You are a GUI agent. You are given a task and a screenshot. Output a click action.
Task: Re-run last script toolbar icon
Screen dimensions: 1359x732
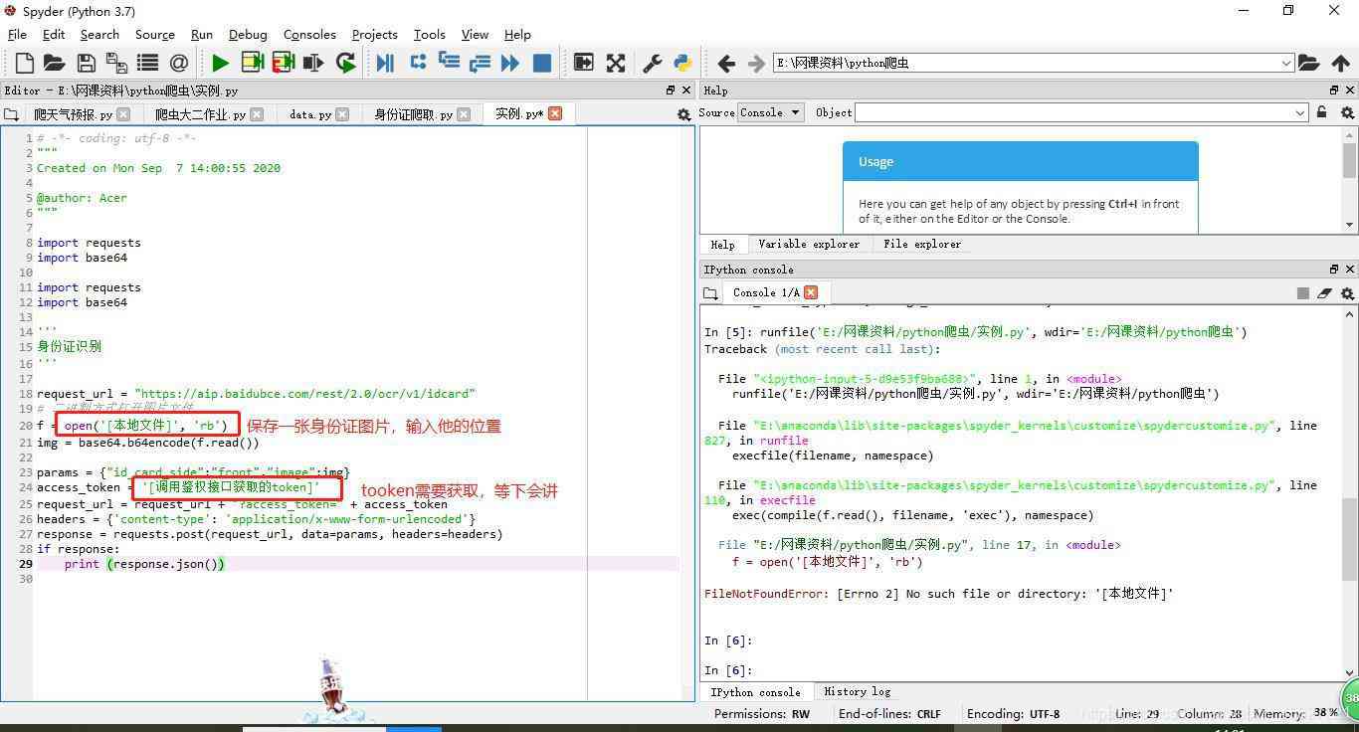coord(345,63)
